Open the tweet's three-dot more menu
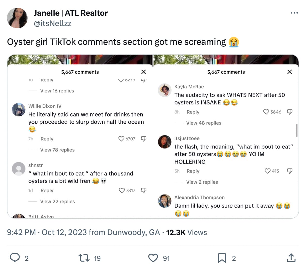 (x=294, y=13)
